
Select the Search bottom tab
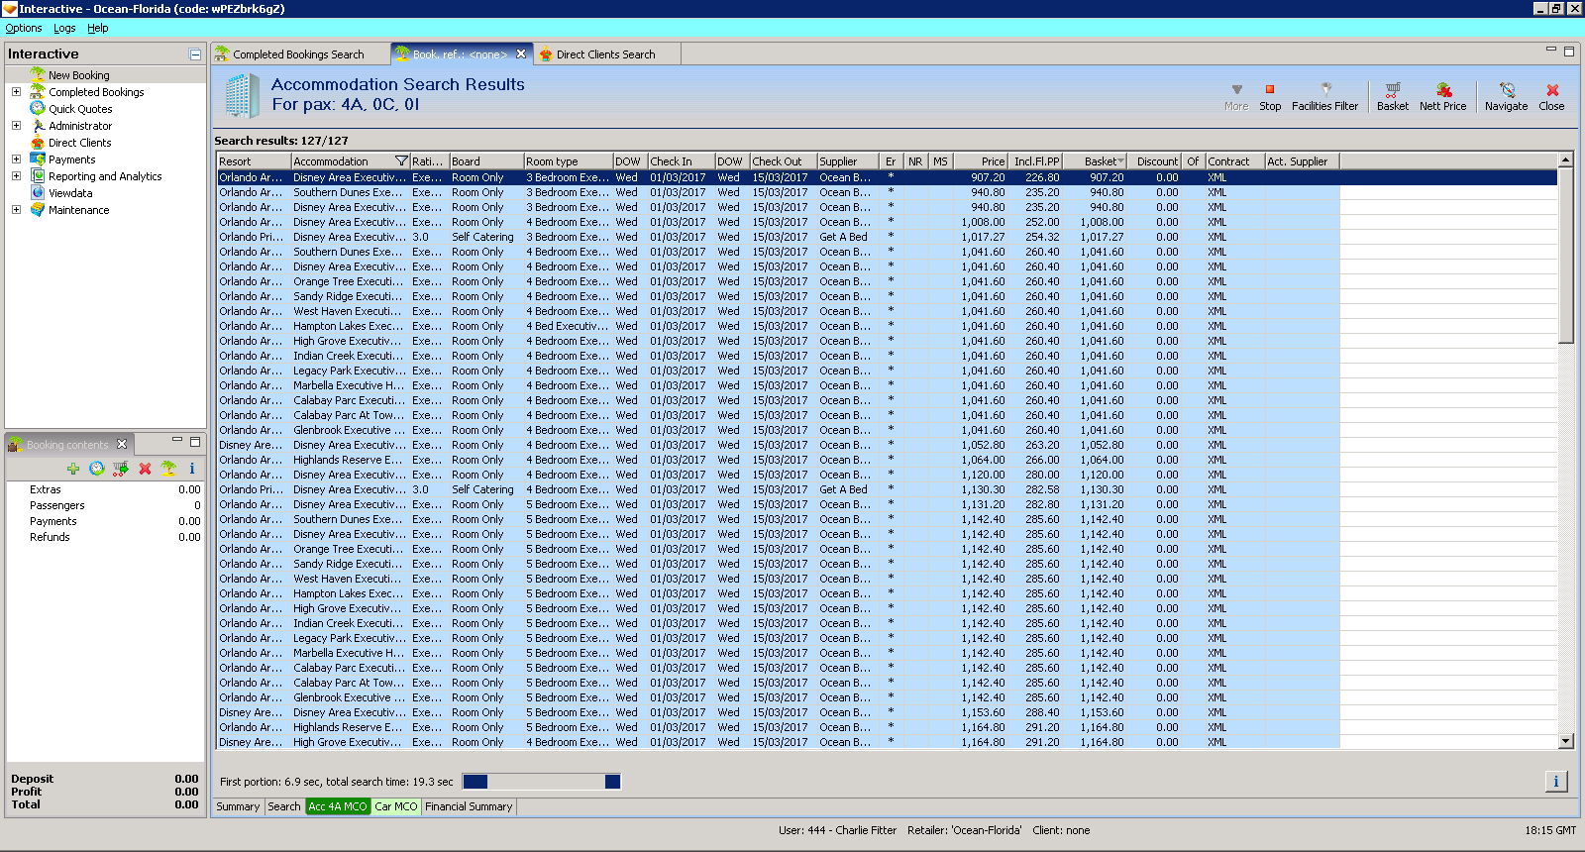click(x=284, y=806)
